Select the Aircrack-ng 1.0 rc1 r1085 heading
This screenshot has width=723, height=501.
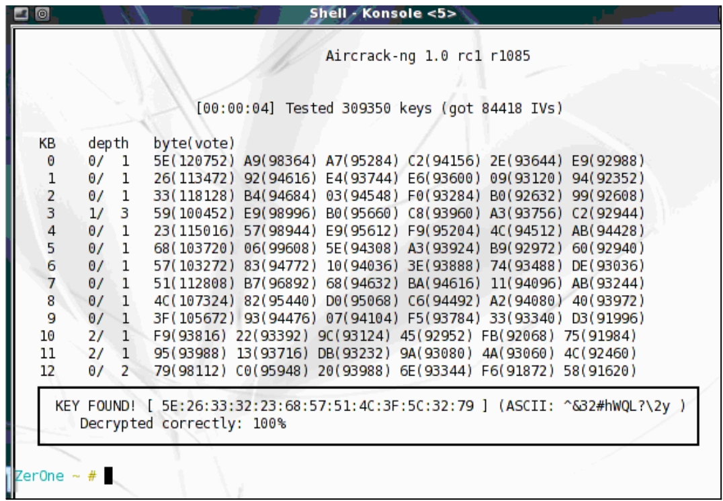click(x=428, y=56)
